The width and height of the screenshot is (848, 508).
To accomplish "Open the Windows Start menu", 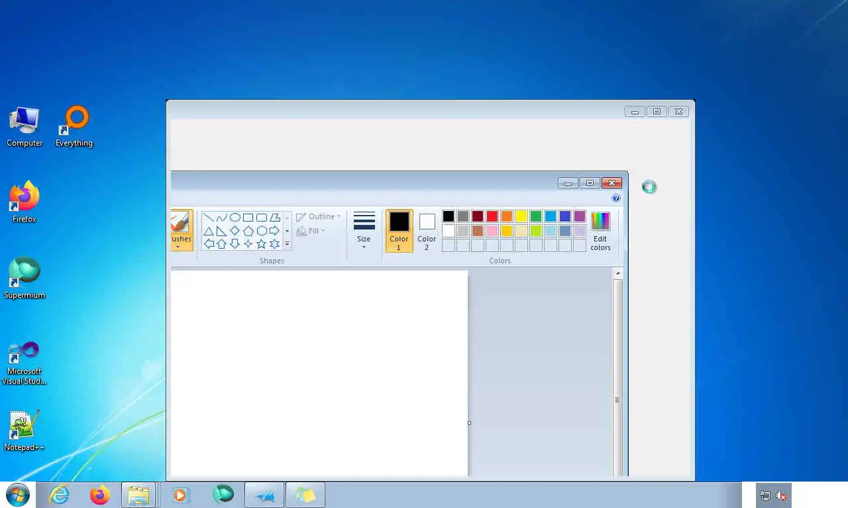I will [18, 494].
